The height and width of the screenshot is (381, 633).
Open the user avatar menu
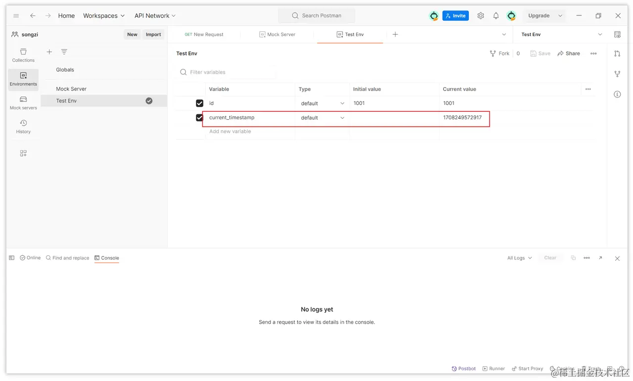pos(511,16)
